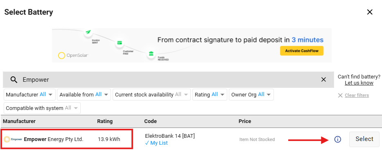Expand Compatible with system dropdown

coord(42,108)
